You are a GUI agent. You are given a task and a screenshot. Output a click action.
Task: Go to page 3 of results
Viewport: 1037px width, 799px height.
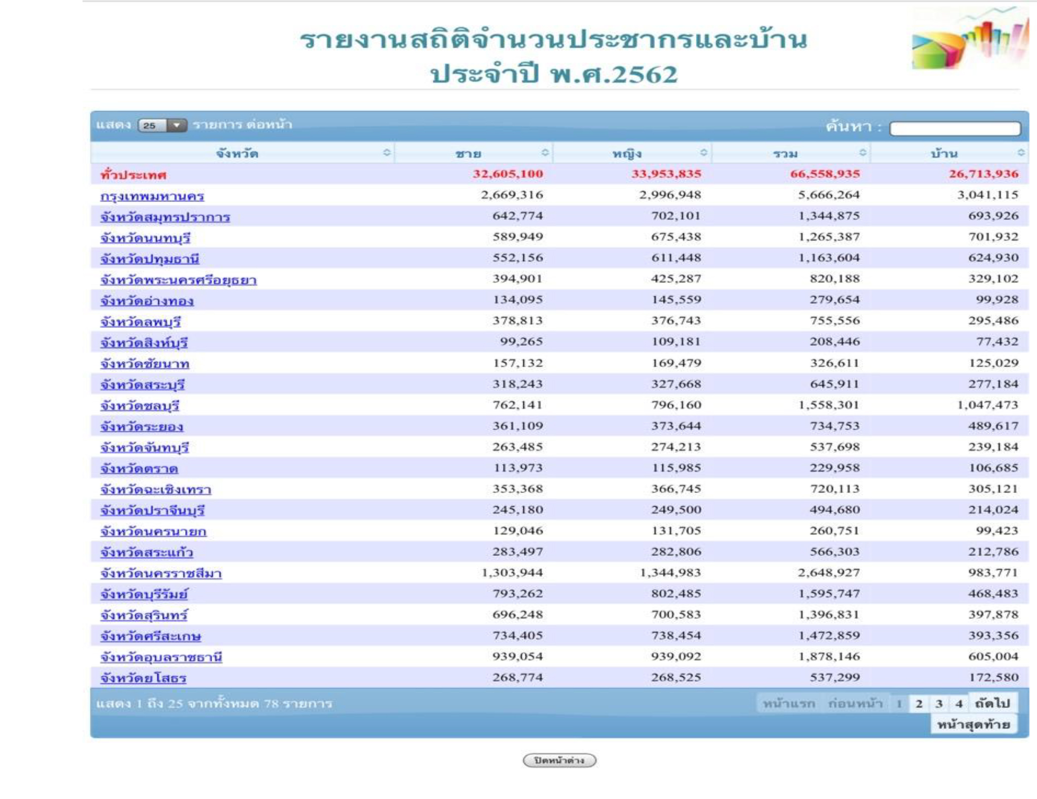pyautogui.click(x=939, y=704)
